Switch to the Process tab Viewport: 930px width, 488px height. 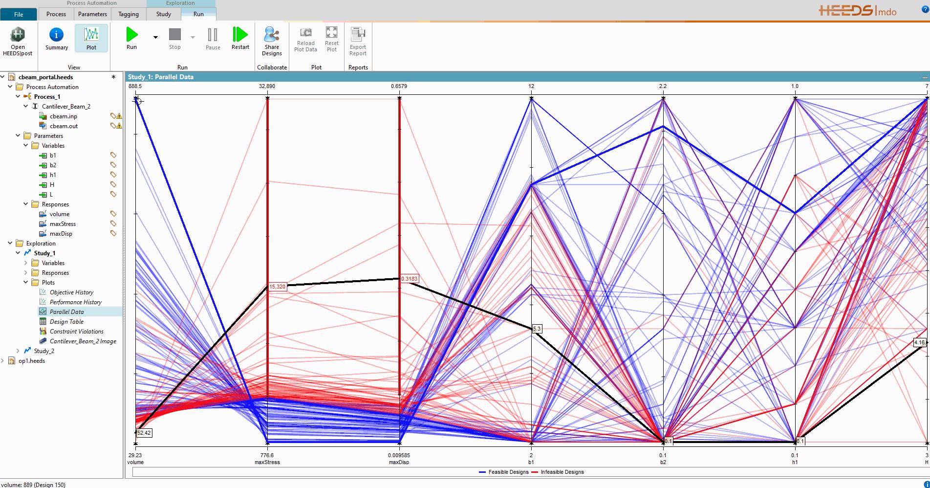[56, 14]
